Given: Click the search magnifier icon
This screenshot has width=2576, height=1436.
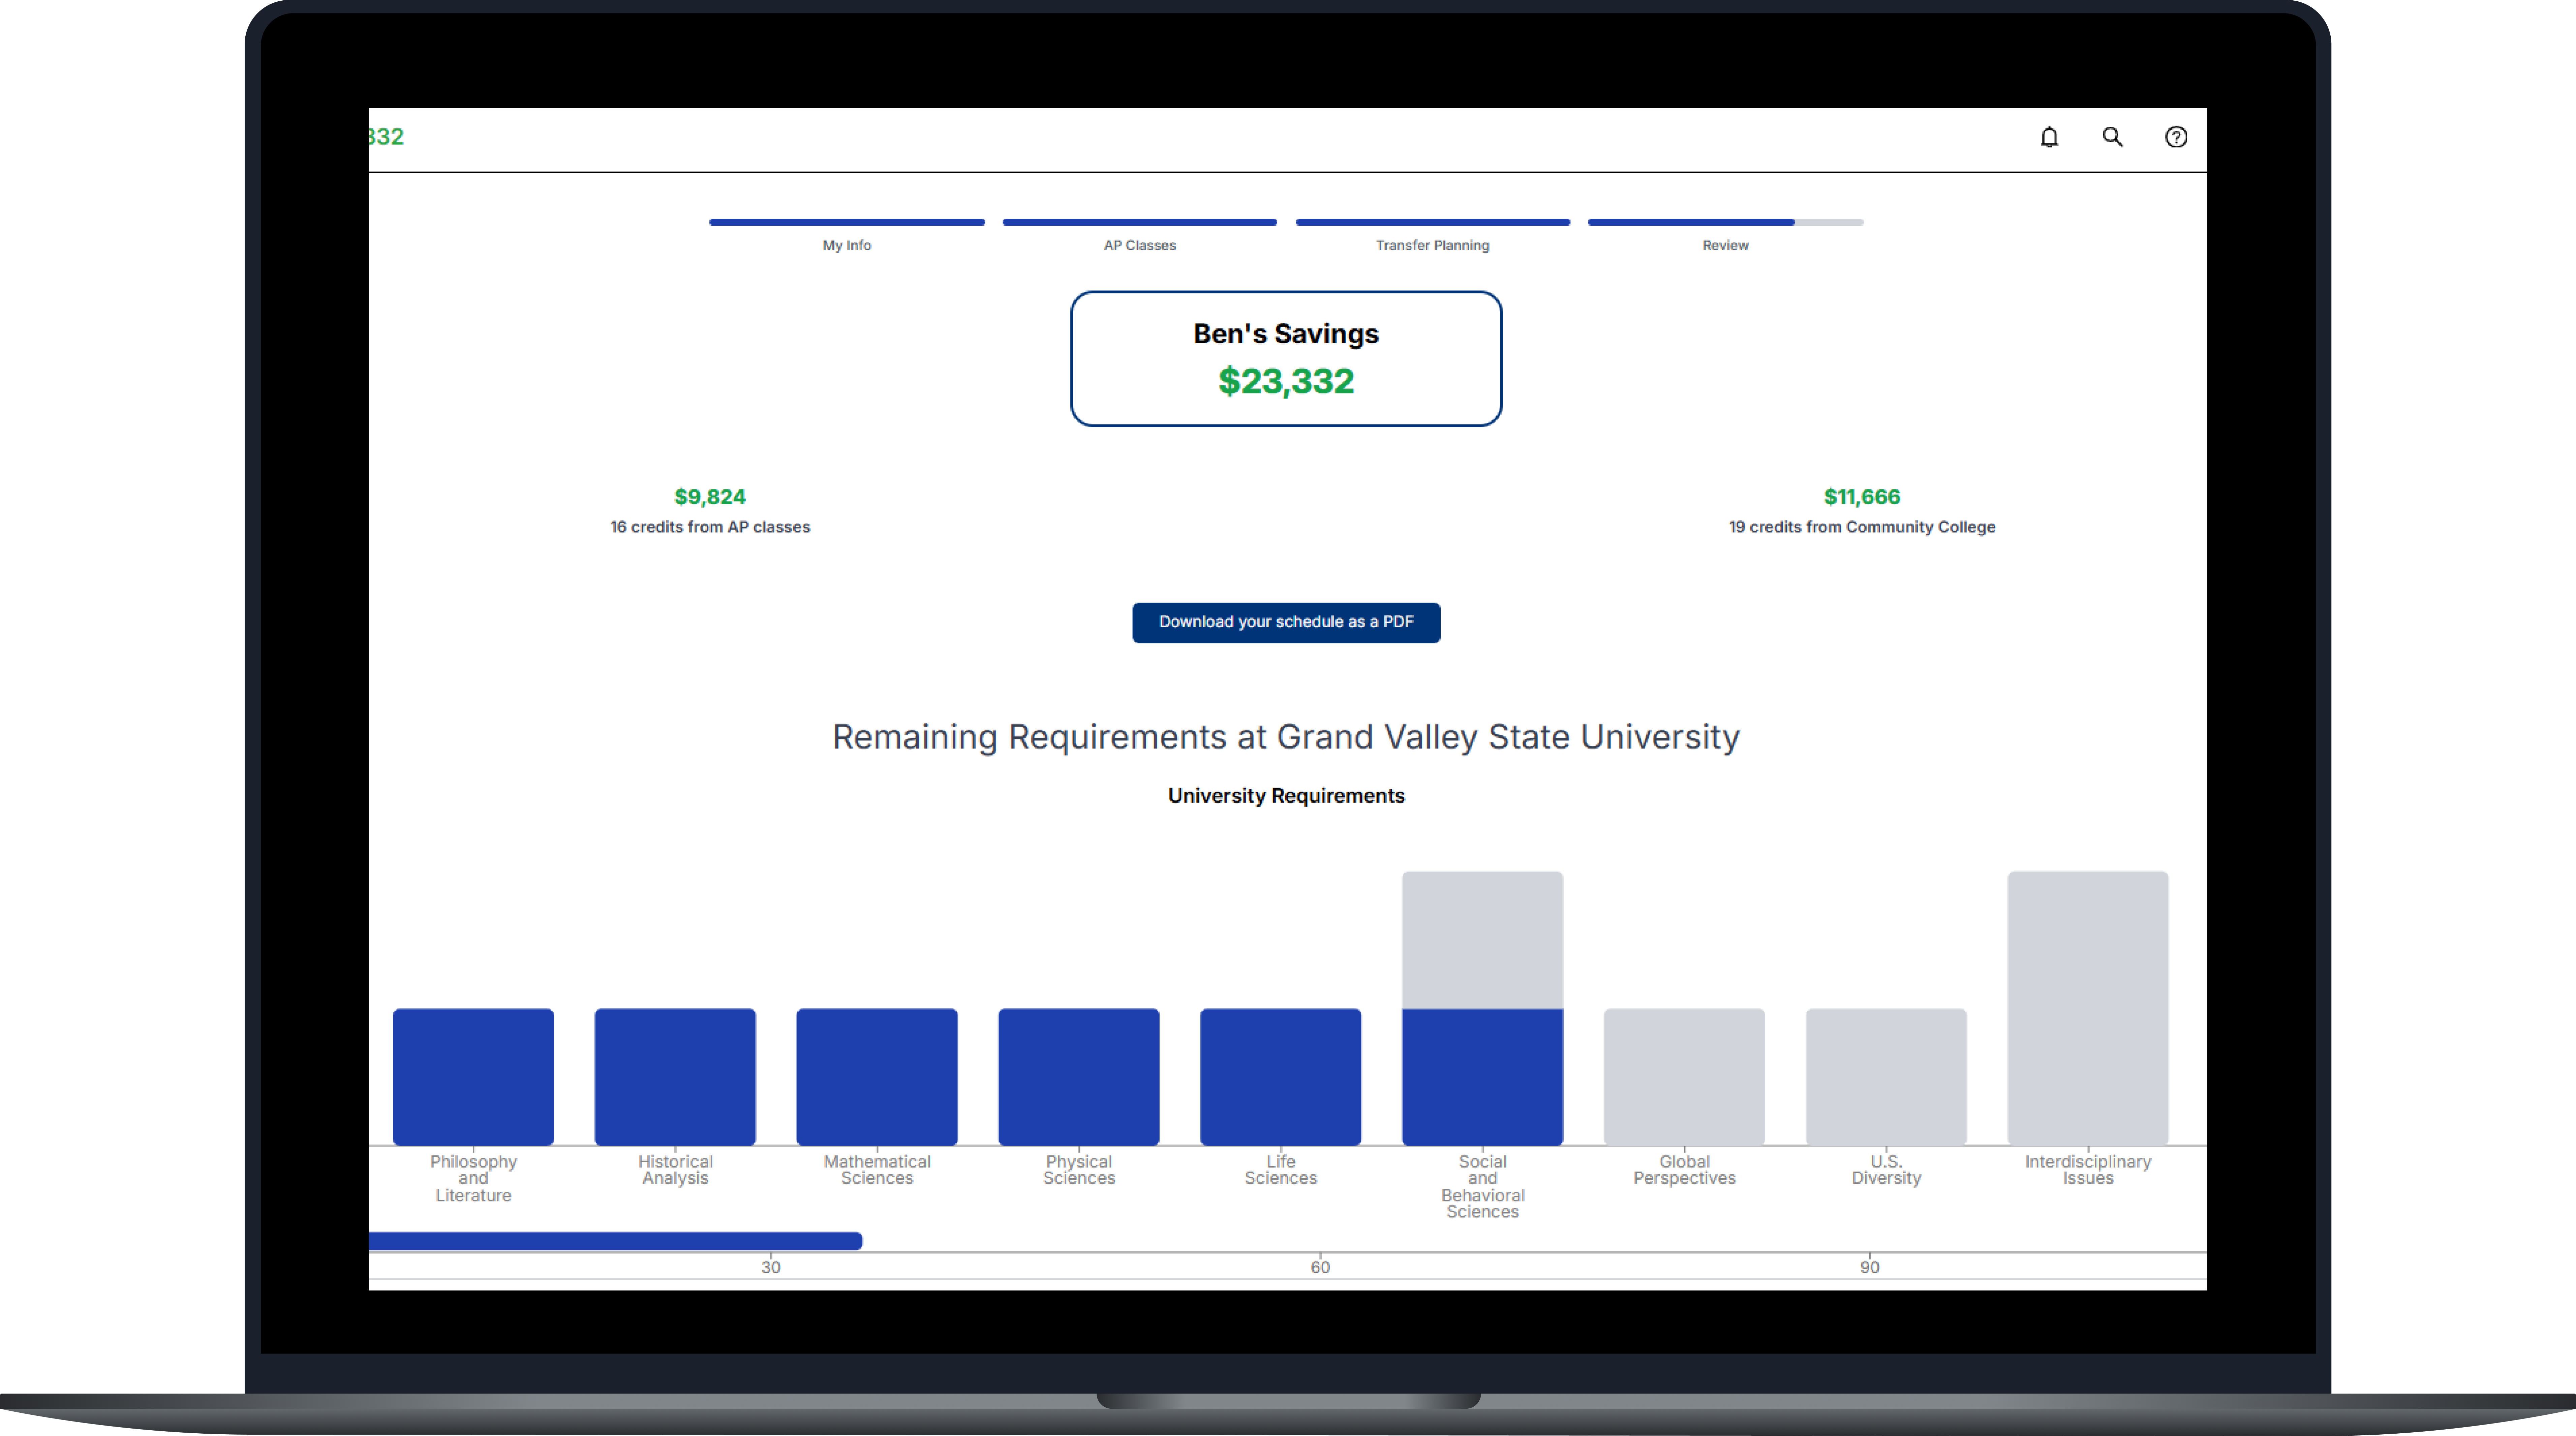Looking at the screenshot, I should [x=2112, y=137].
